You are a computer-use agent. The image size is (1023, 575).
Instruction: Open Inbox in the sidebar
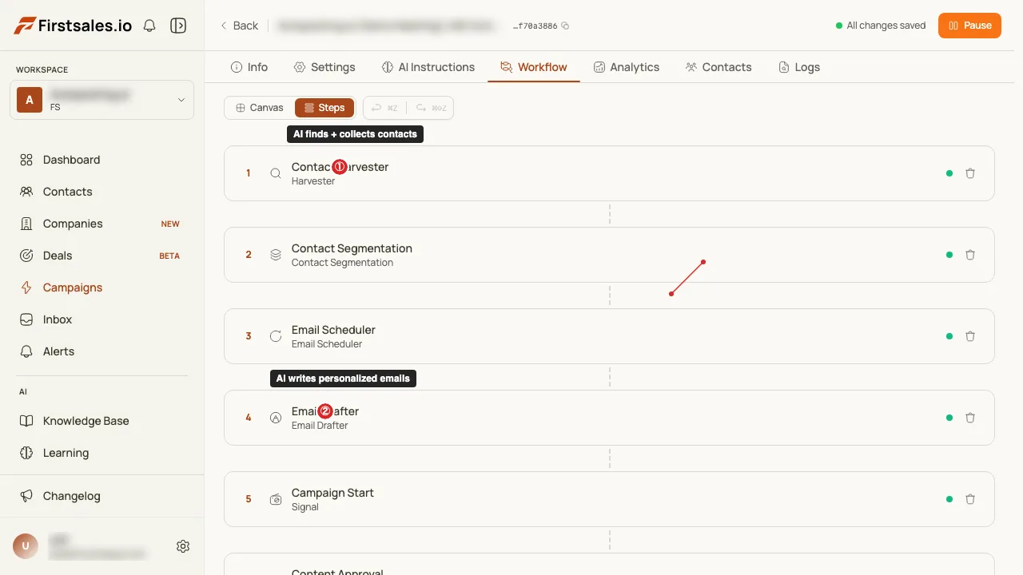102,319
